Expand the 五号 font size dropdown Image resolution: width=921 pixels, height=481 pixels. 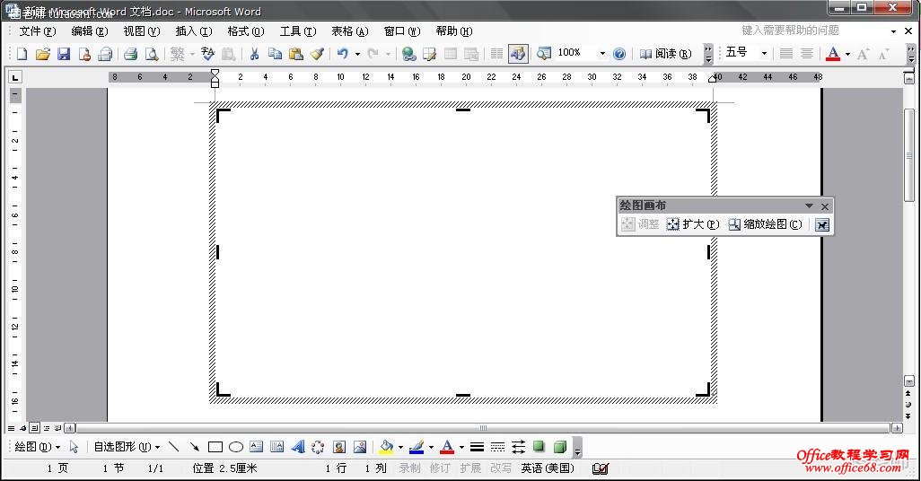click(764, 54)
